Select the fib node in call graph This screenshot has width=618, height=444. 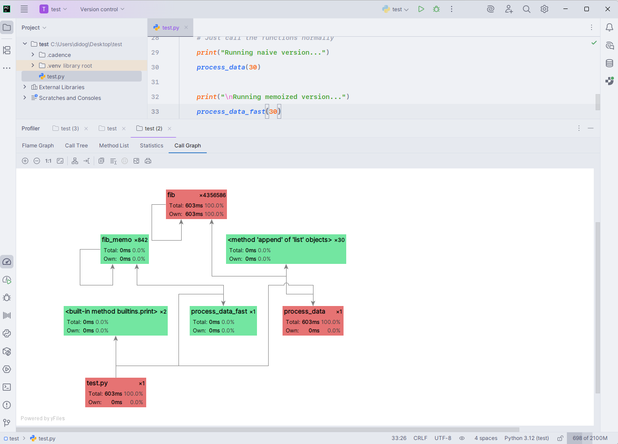point(196,204)
